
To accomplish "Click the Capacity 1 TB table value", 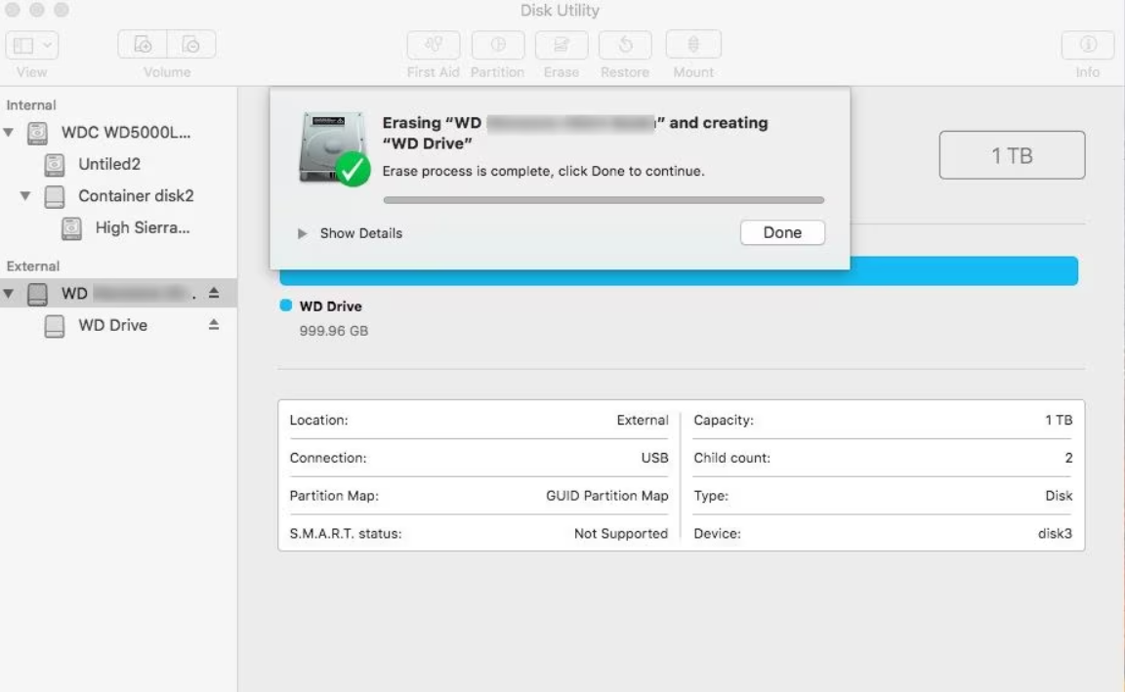I will pyautogui.click(x=1059, y=421).
